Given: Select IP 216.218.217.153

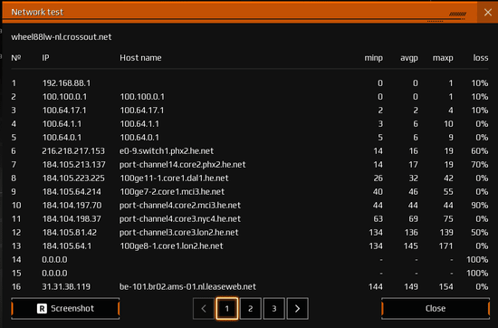Looking at the screenshot, I should click(73, 151).
